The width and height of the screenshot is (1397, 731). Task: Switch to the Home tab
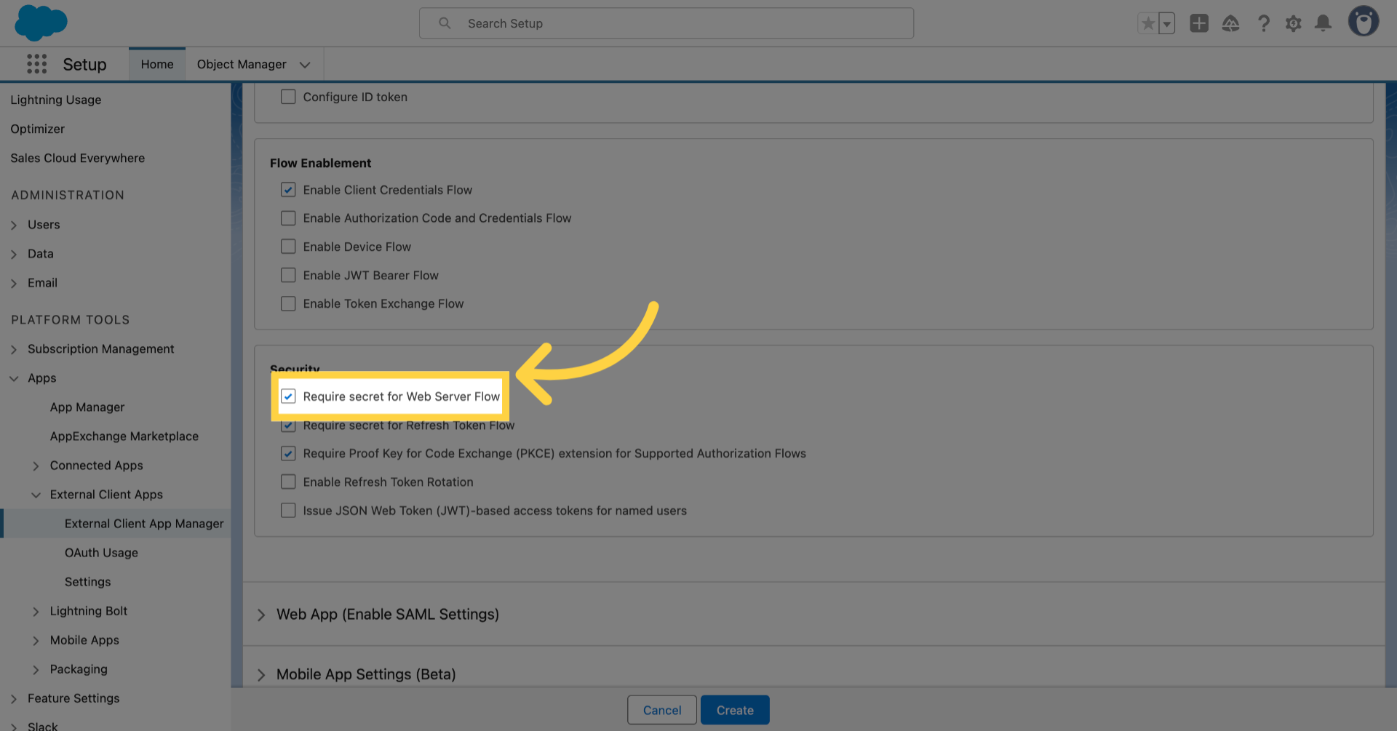tap(157, 64)
